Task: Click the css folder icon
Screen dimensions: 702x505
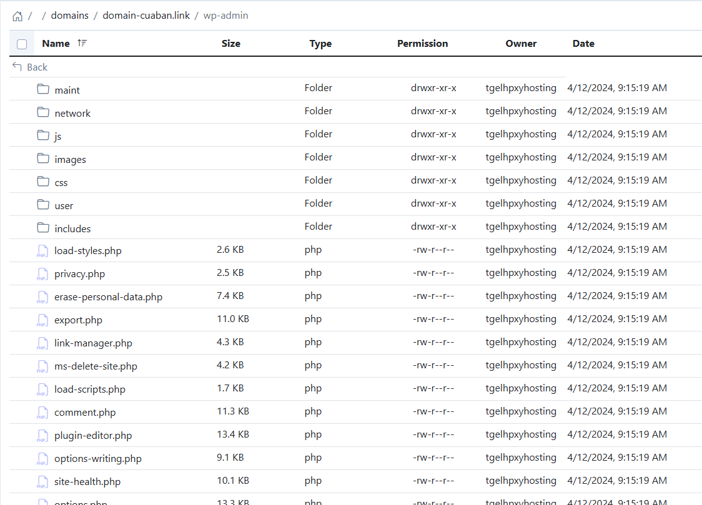Action: 43,181
